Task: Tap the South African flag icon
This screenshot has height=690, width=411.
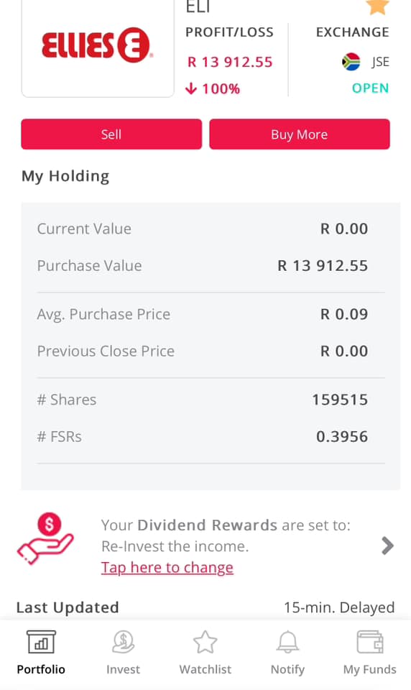Action: point(351,62)
